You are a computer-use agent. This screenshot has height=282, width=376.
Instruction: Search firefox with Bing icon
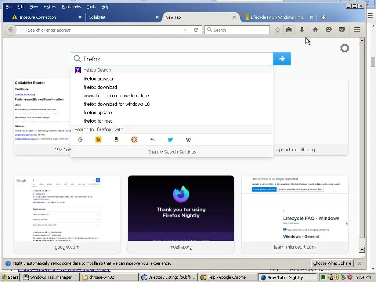click(98, 140)
